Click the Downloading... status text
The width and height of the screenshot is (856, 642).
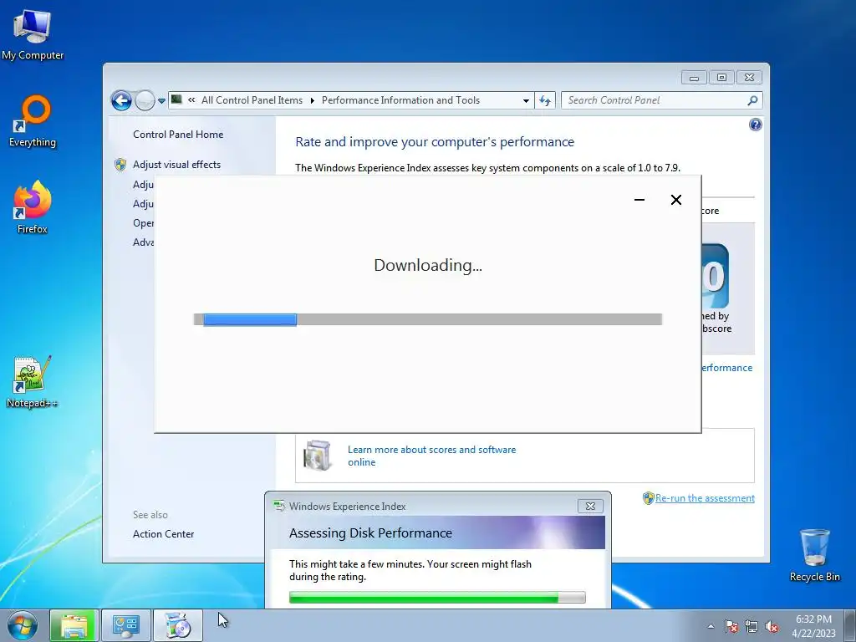[x=428, y=265]
